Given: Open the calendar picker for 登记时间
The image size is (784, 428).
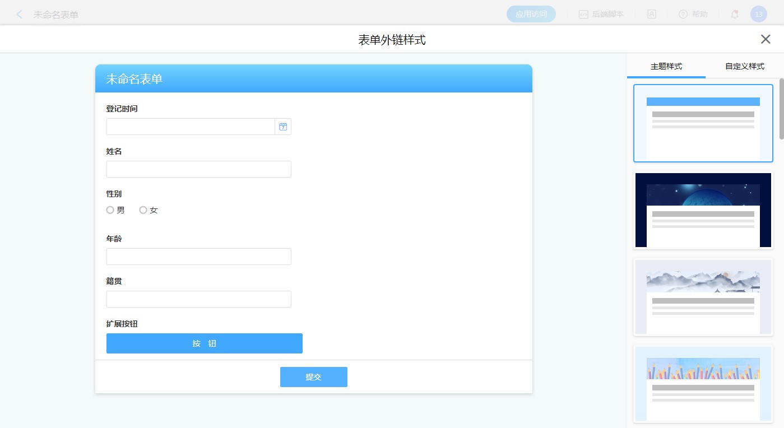Looking at the screenshot, I should pos(283,127).
